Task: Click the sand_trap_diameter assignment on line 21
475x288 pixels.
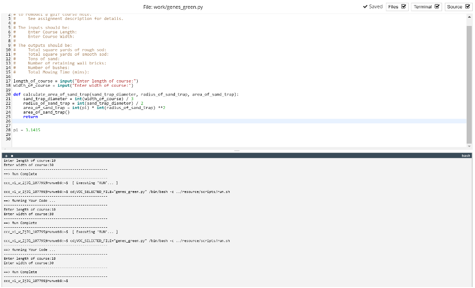Action: point(78,99)
